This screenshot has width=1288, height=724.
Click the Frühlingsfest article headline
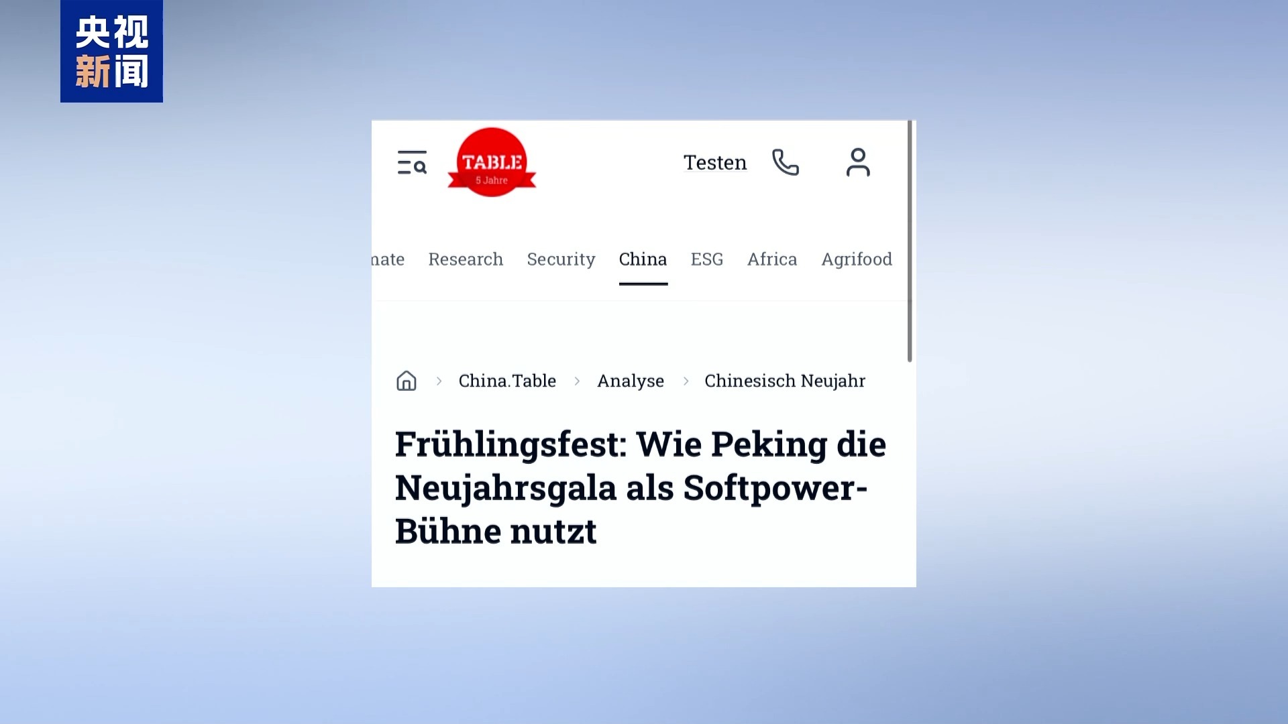coord(641,487)
